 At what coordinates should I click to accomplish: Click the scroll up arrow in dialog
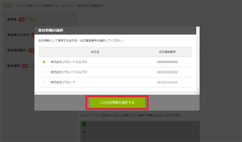point(197,28)
